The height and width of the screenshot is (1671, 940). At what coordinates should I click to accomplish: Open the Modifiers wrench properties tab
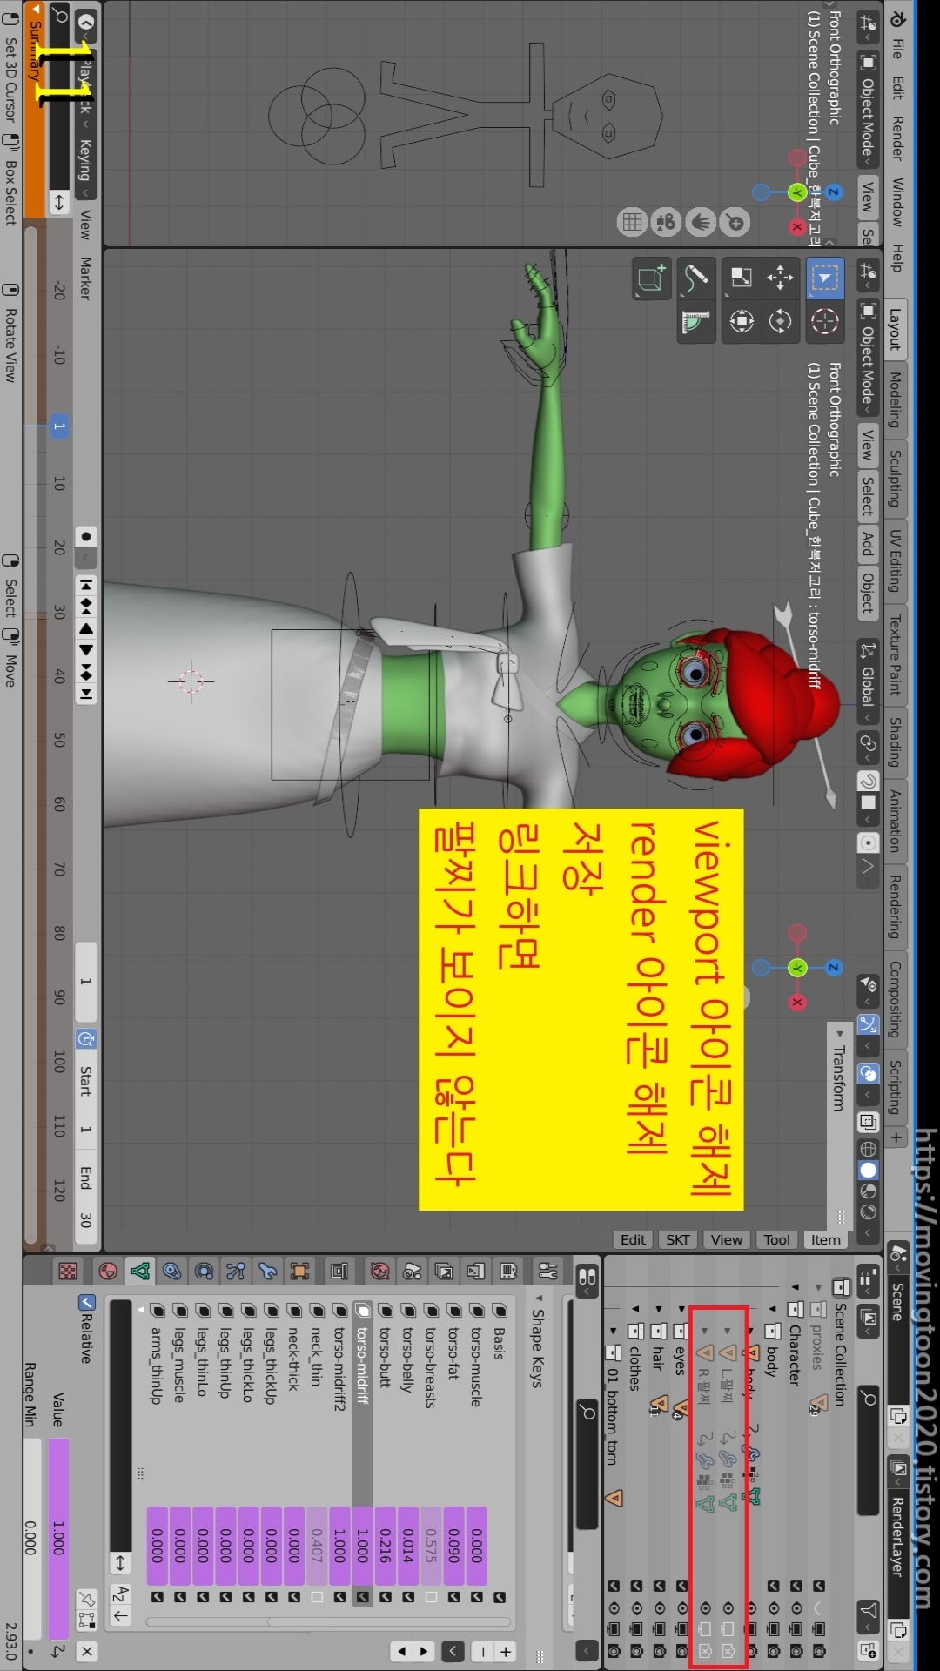pyautogui.click(x=268, y=1272)
